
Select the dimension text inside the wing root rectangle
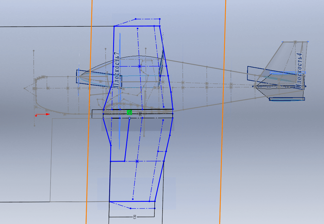pyautogui.click(x=140, y=114)
